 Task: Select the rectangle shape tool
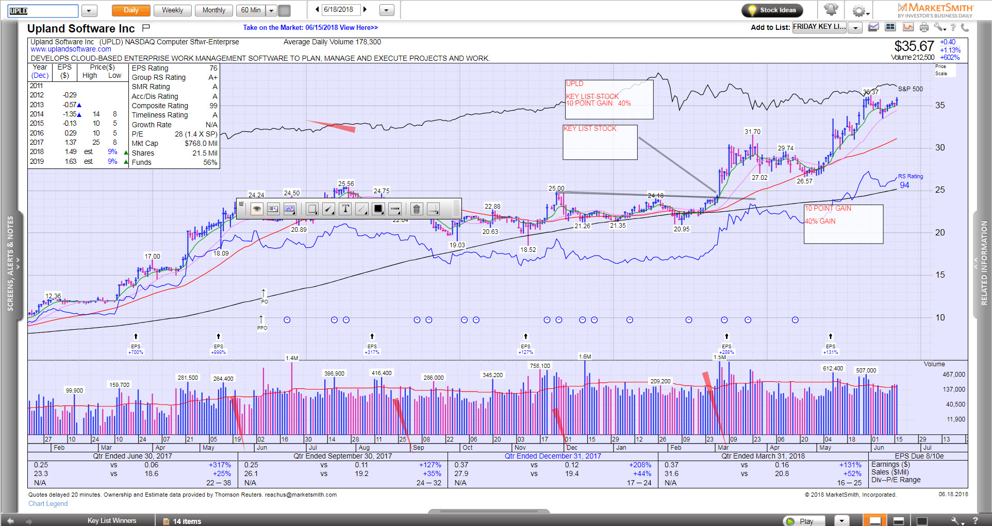click(312, 209)
